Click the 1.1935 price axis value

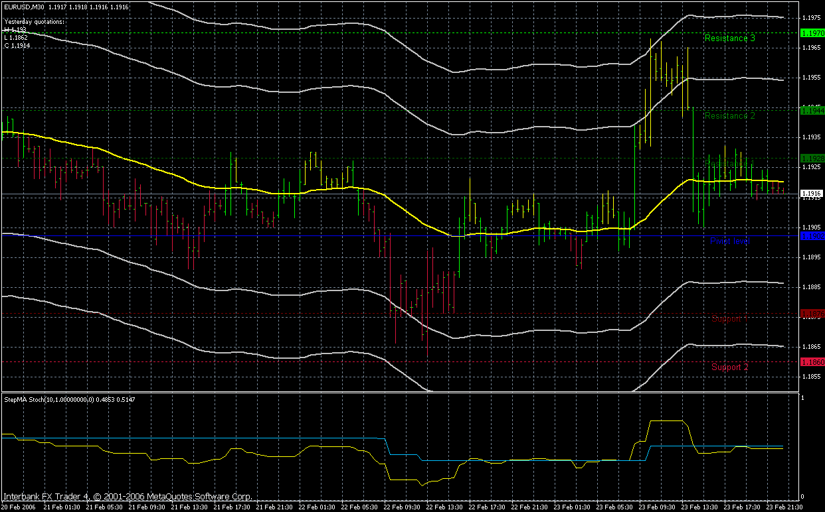(x=812, y=138)
